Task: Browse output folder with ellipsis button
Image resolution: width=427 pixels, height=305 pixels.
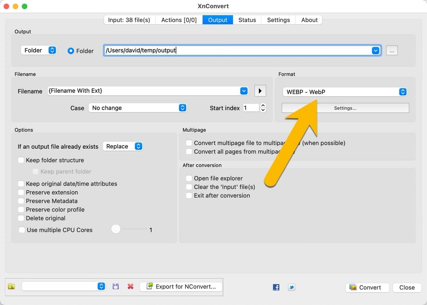Action: point(392,51)
